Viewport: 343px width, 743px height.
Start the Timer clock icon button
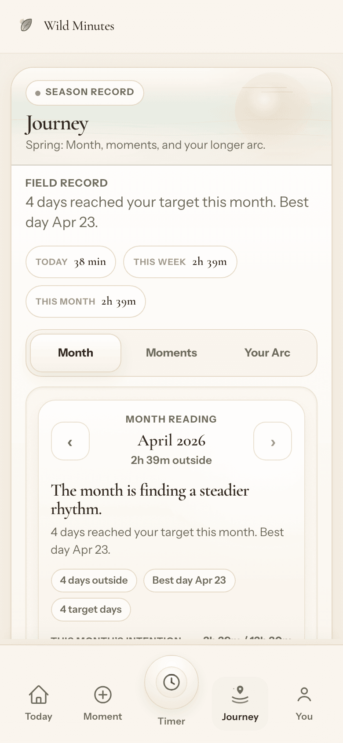coord(171,682)
